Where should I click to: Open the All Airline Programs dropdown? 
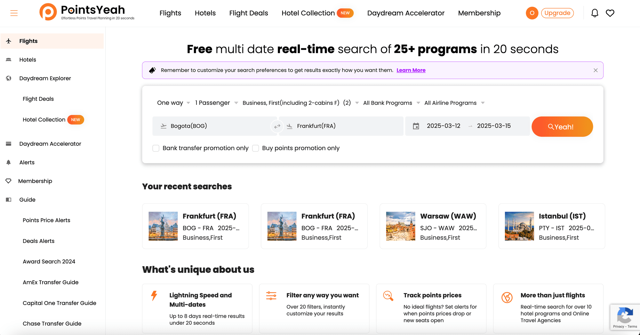454,103
